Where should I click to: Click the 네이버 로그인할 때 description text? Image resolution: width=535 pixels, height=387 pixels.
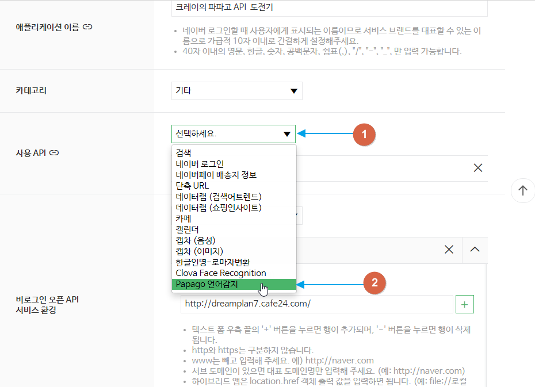(332, 36)
